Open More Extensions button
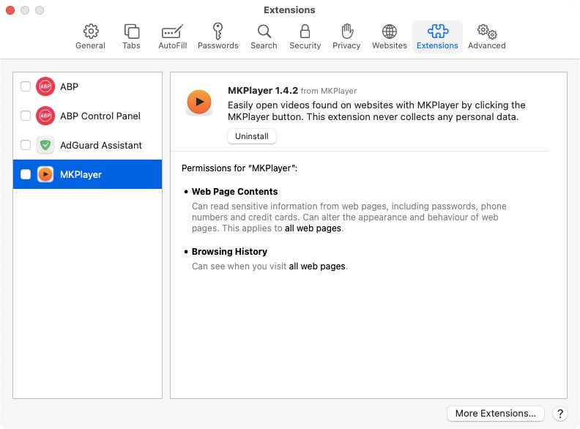 click(x=495, y=414)
